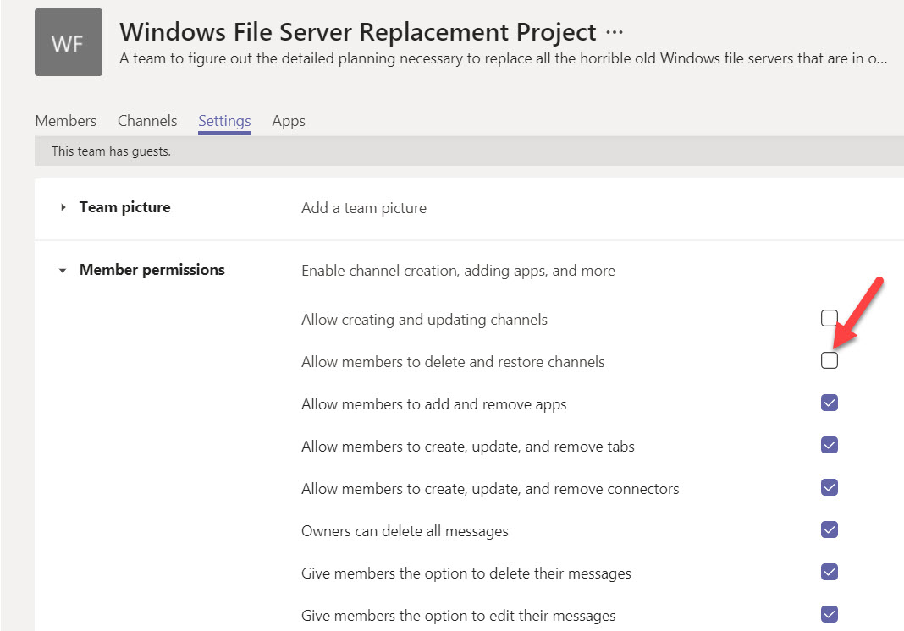904x631 pixels.
Task: Uncheck Owners can delete all messages
Action: (829, 529)
